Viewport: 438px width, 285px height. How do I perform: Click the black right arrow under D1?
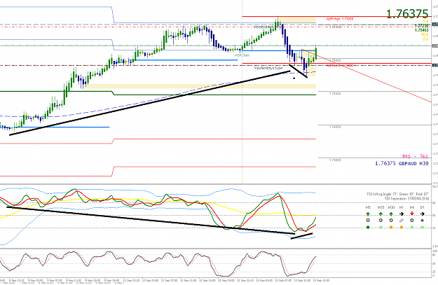423,214
